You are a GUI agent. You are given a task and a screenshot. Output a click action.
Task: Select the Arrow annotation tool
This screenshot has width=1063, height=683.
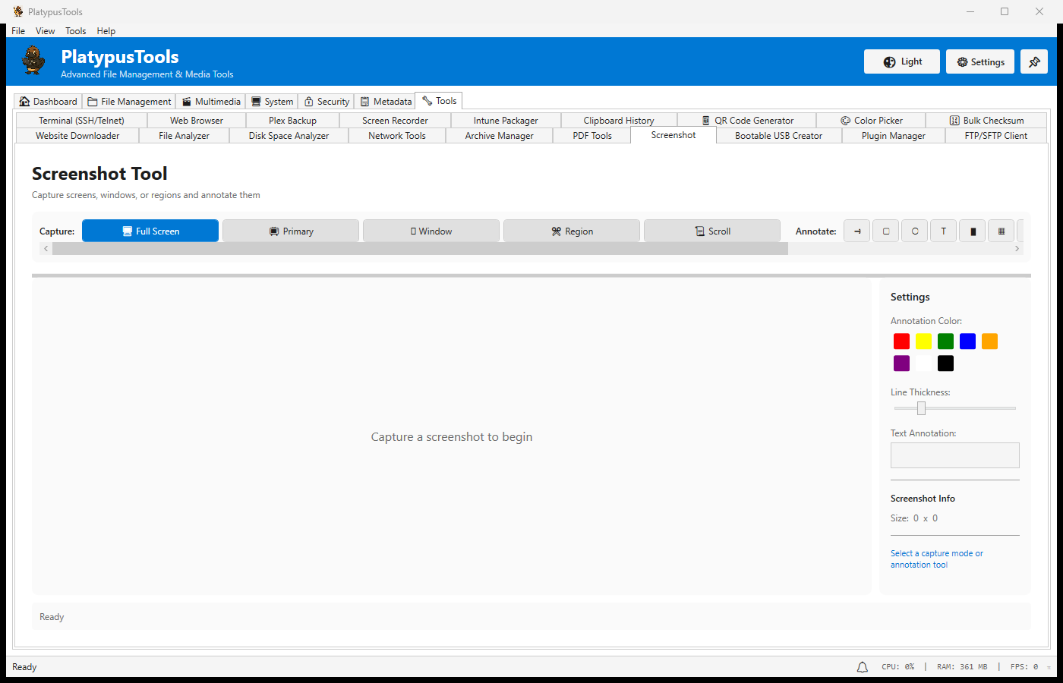pos(856,231)
